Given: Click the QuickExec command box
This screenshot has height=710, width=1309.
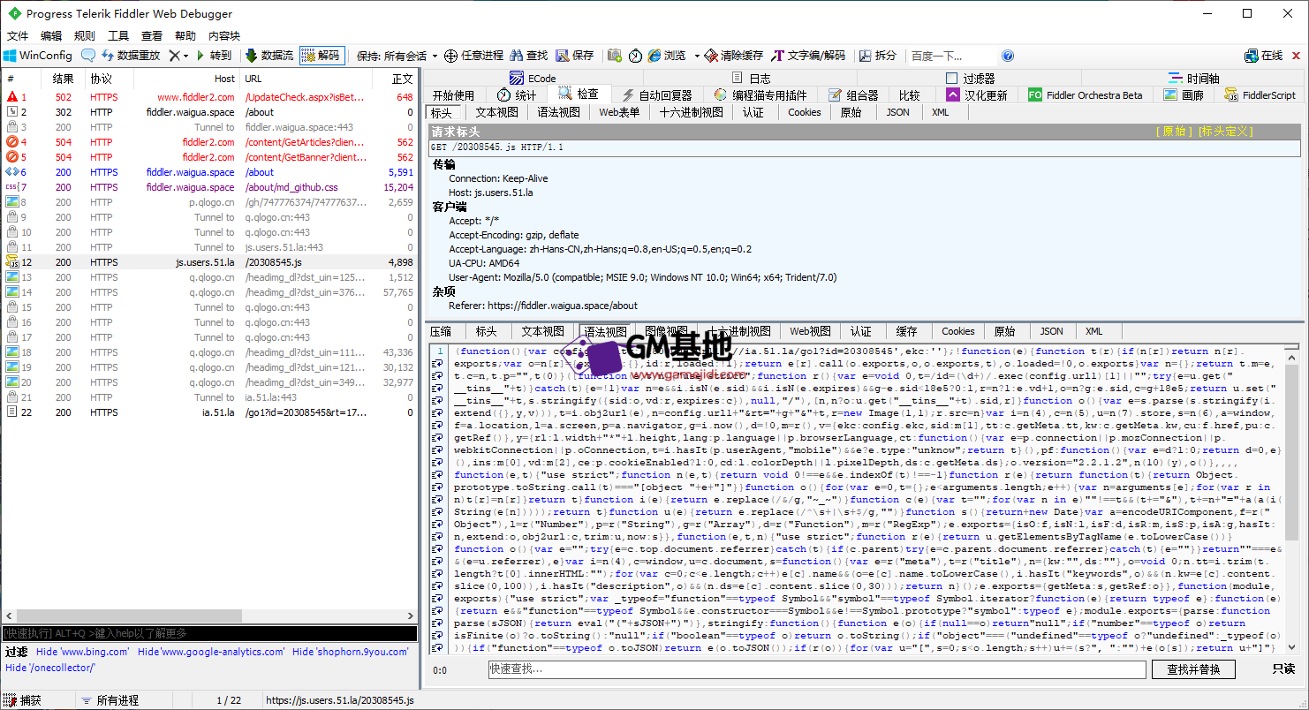Looking at the screenshot, I should coord(209,633).
